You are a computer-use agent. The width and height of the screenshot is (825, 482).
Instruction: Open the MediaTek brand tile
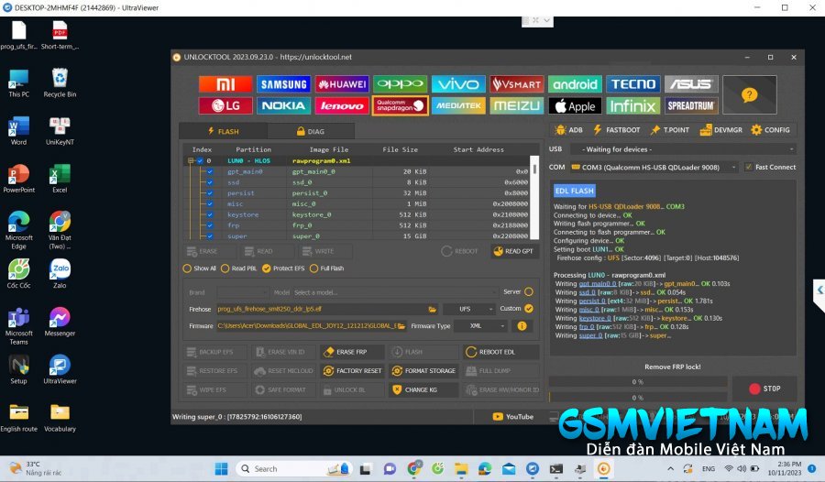(458, 105)
